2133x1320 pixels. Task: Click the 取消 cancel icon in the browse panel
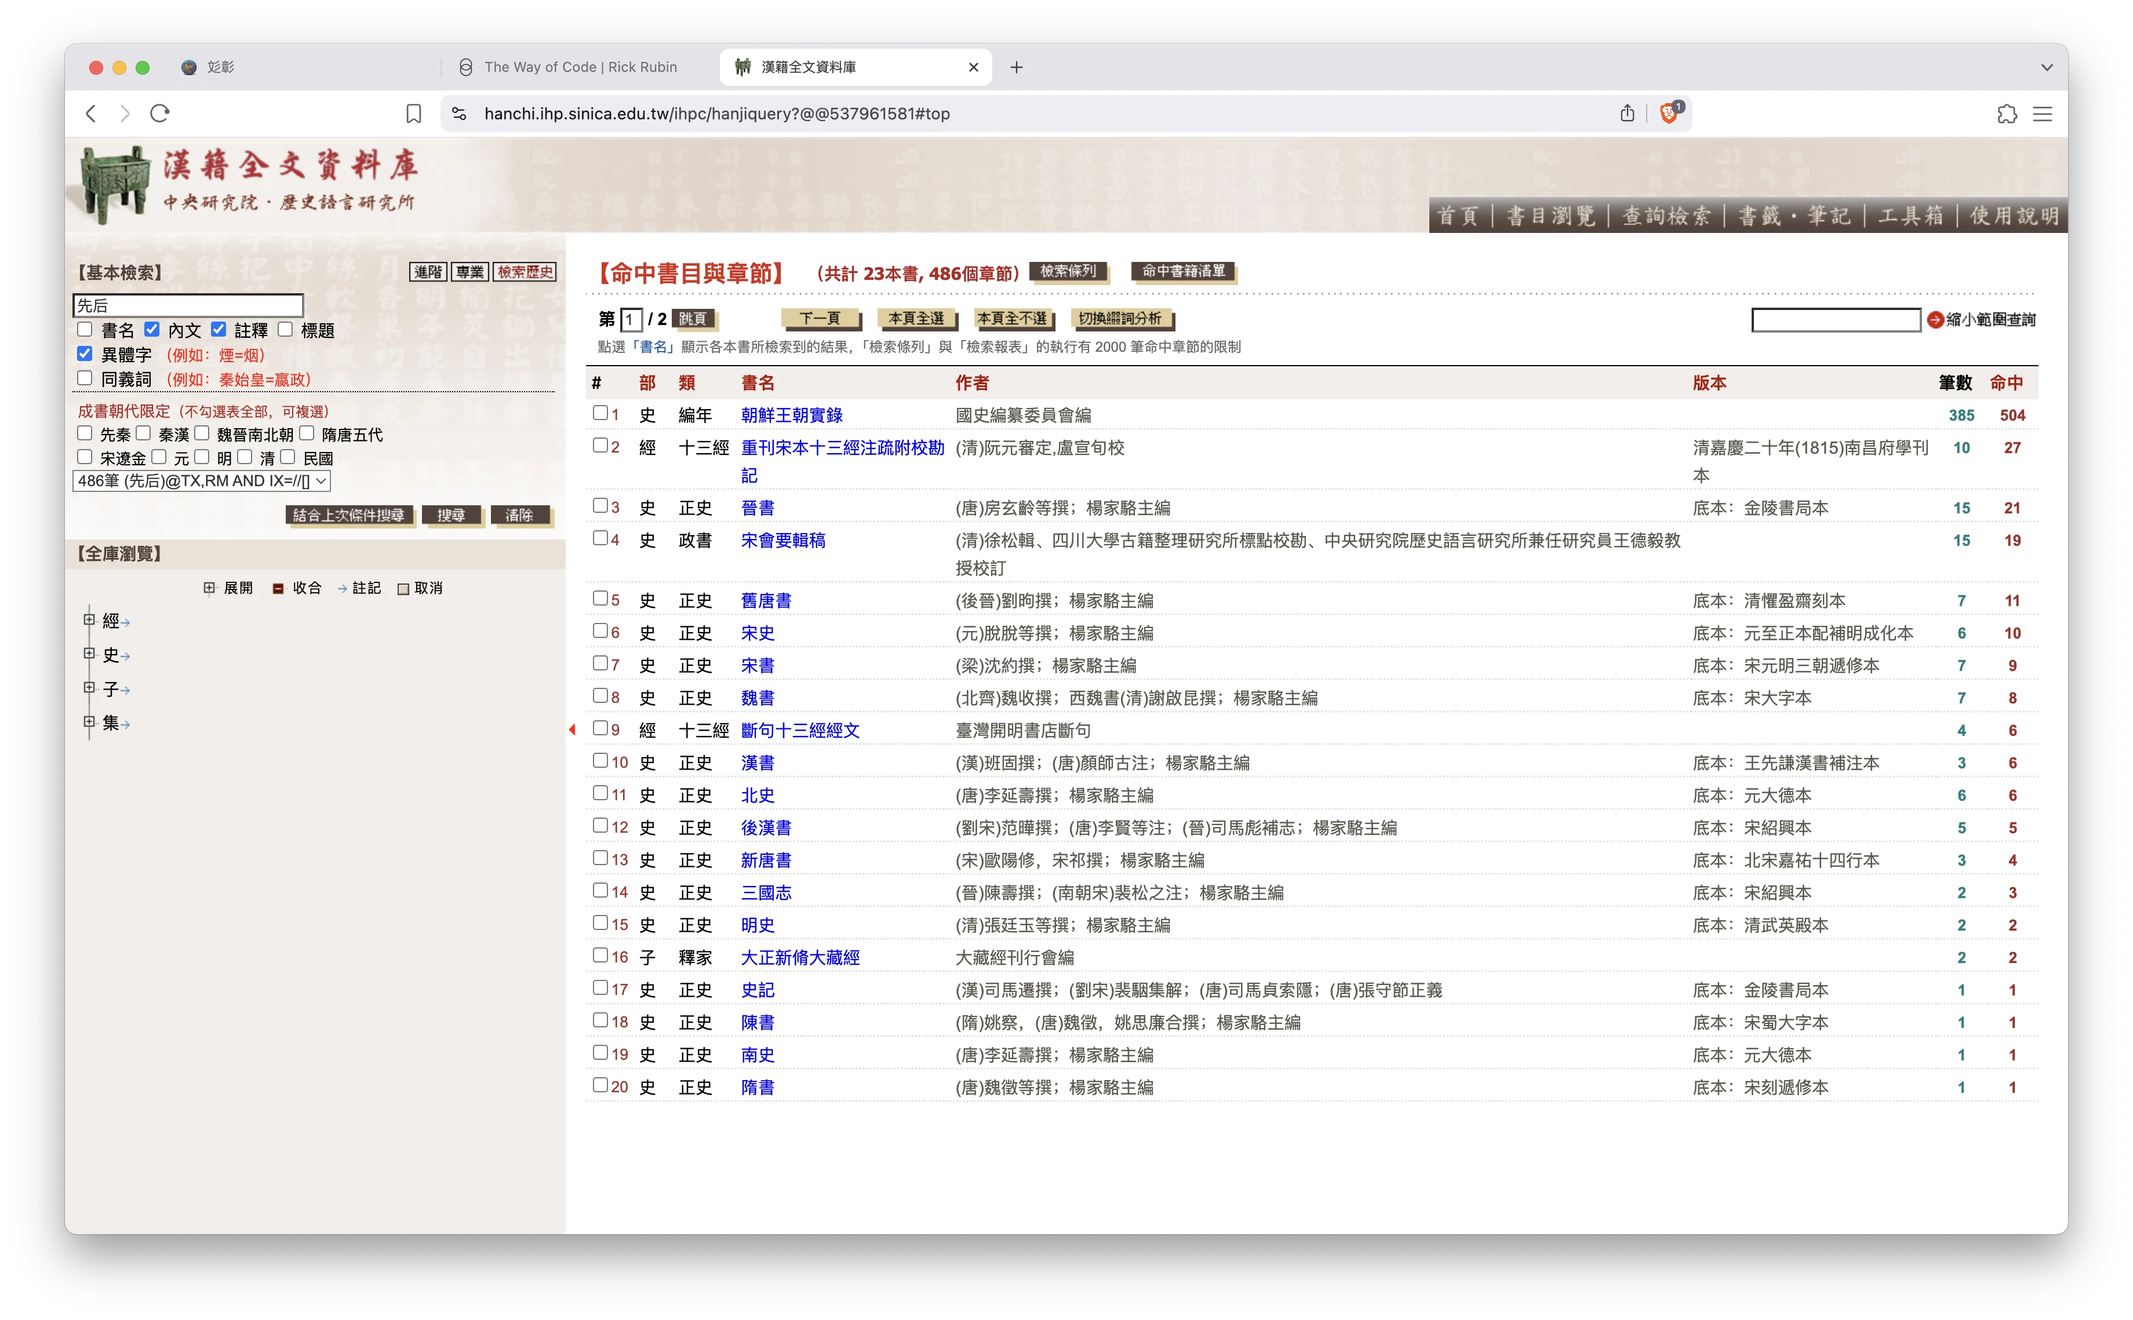tap(403, 588)
